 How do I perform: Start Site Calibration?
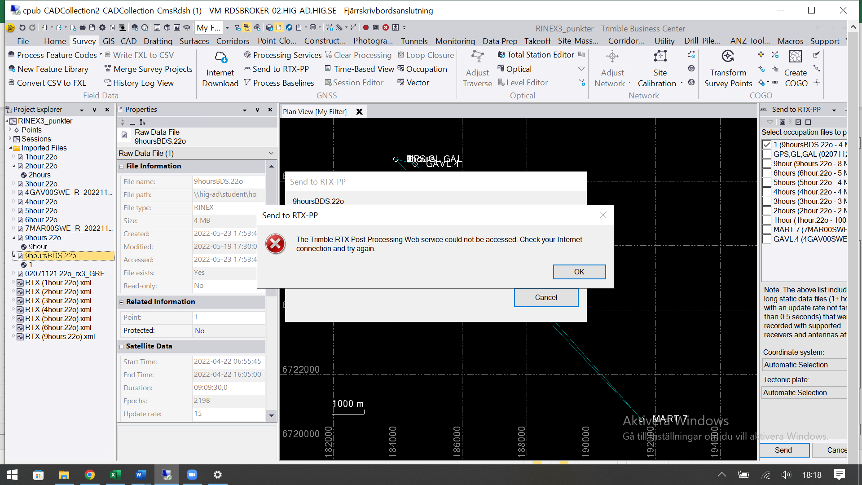click(659, 72)
